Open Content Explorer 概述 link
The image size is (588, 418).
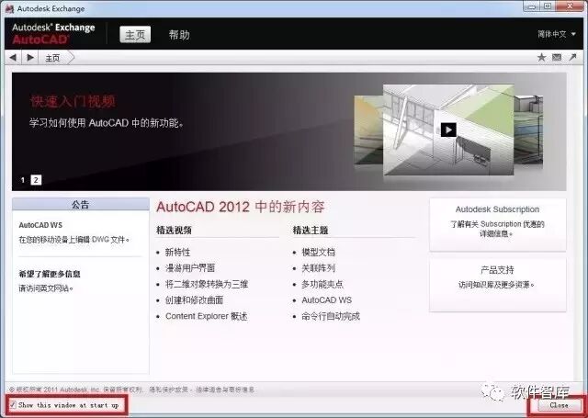[x=206, y=316]
